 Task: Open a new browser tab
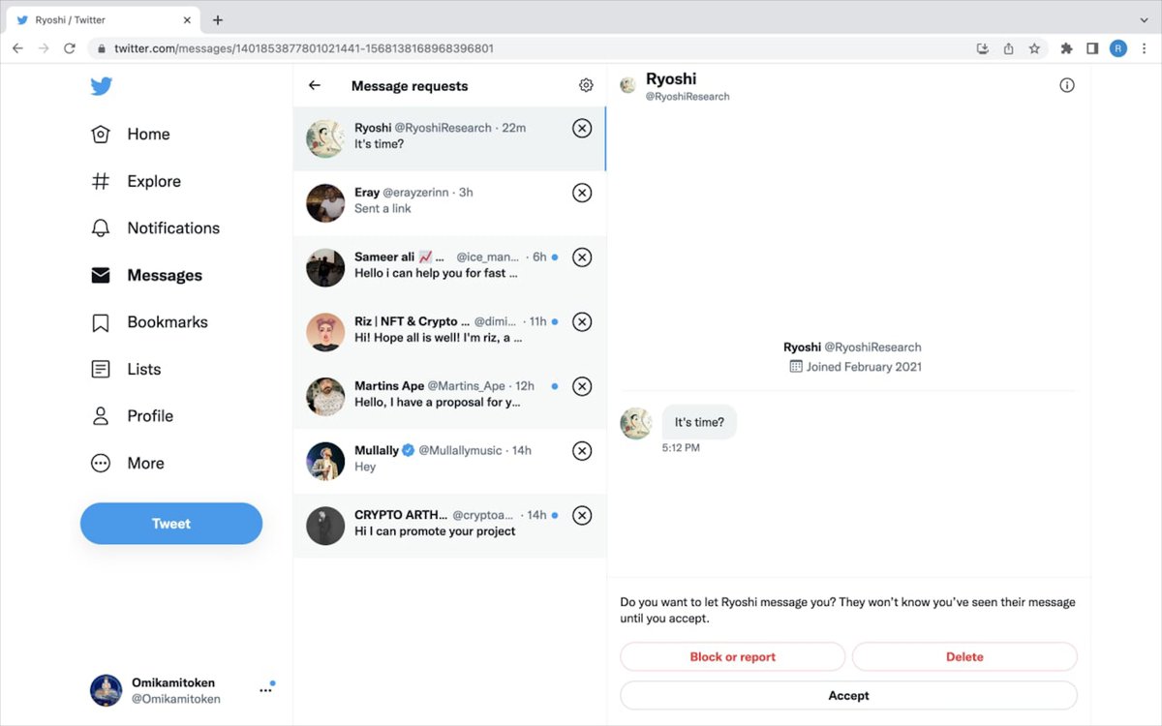pyautogui.click(x=218, y=19)
